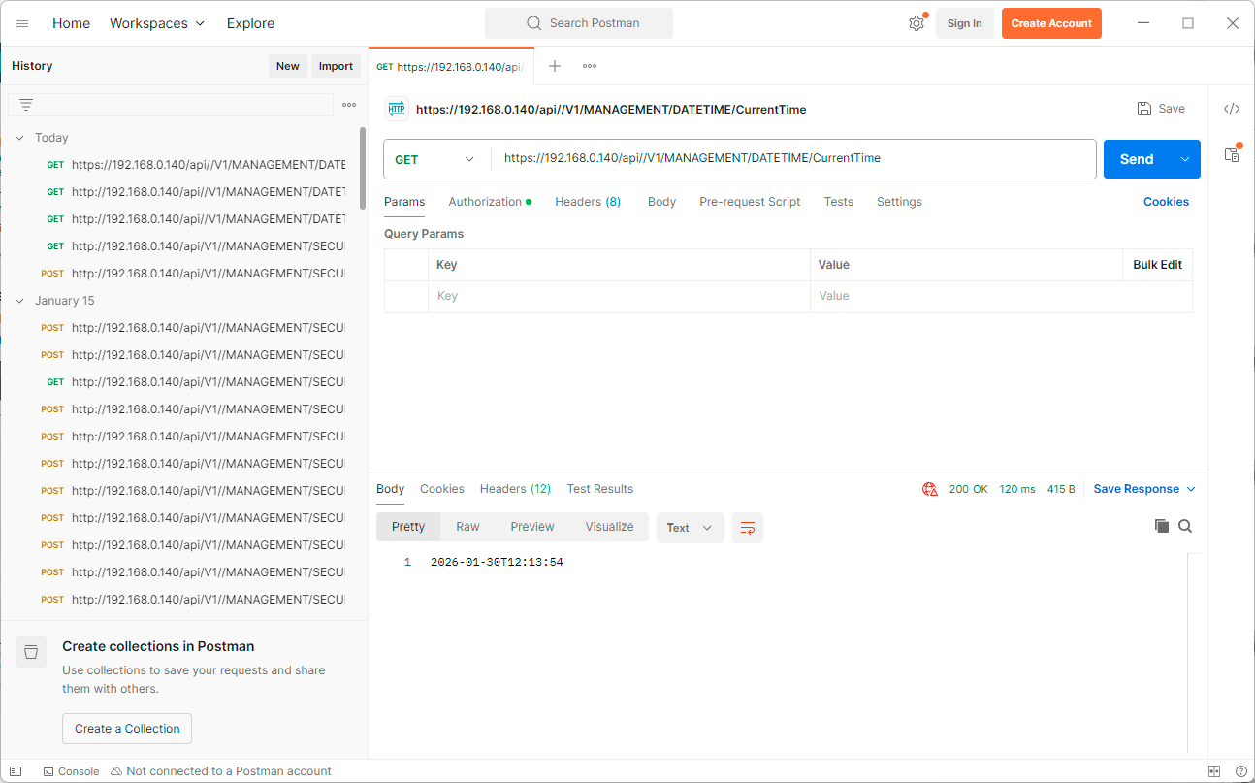Screen dimensions: 1255x783
Task: Expand the Send button dropdown arrow
Action: click(1185, 159)
